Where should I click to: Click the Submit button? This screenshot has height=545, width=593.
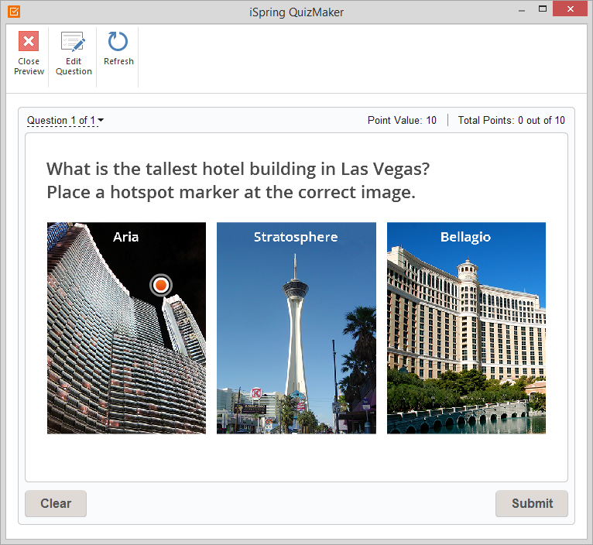click(x=532, y=503)
